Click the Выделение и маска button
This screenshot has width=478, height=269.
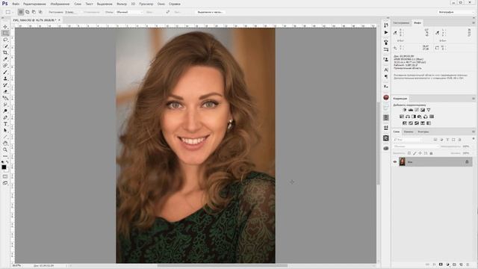click(211, 12)
